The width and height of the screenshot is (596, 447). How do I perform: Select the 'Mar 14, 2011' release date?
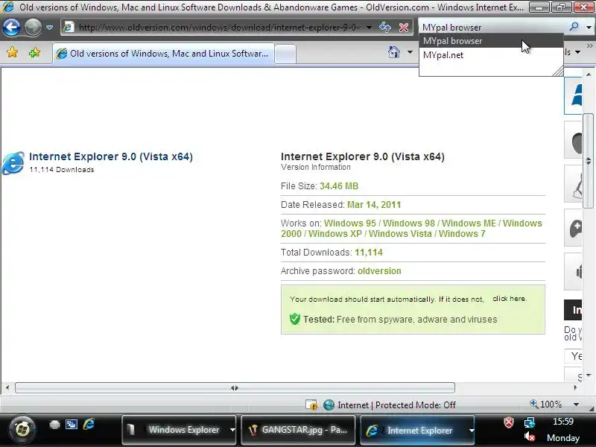tap(374, 204)
